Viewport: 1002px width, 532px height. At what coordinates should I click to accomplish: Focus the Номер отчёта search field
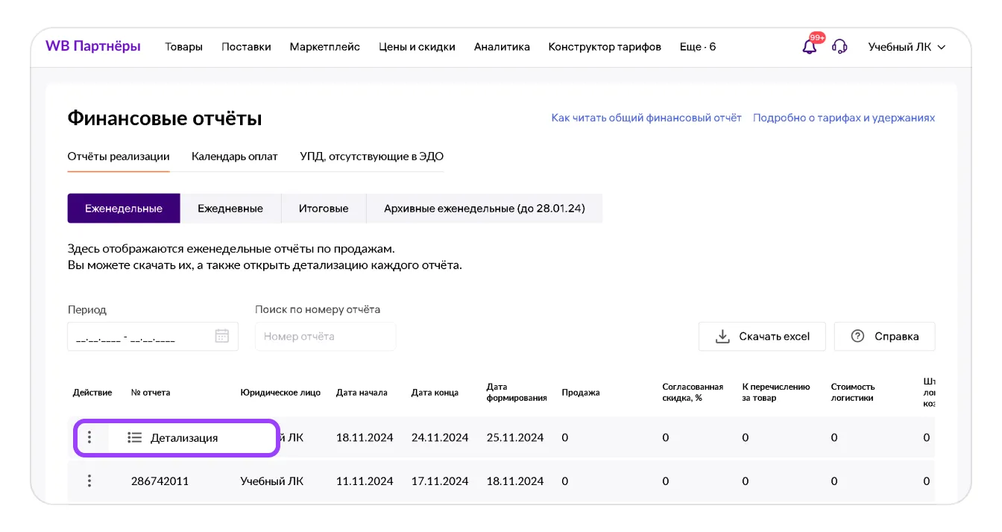click(x=325, y=337)
